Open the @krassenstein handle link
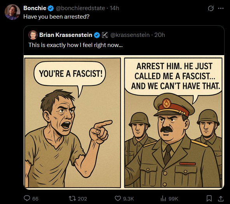230x204 pixels. click(130, 35)
